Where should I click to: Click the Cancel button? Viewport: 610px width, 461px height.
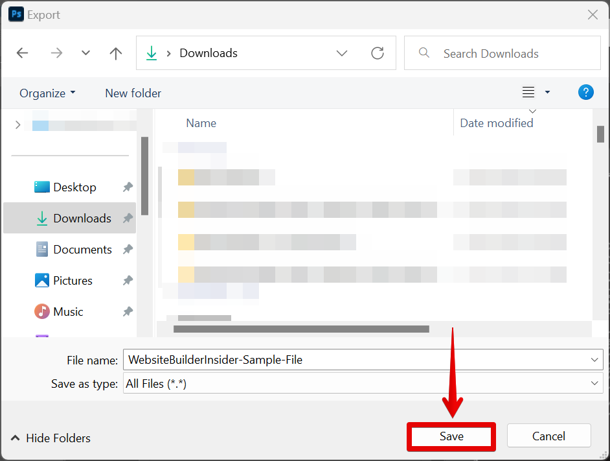548,436
